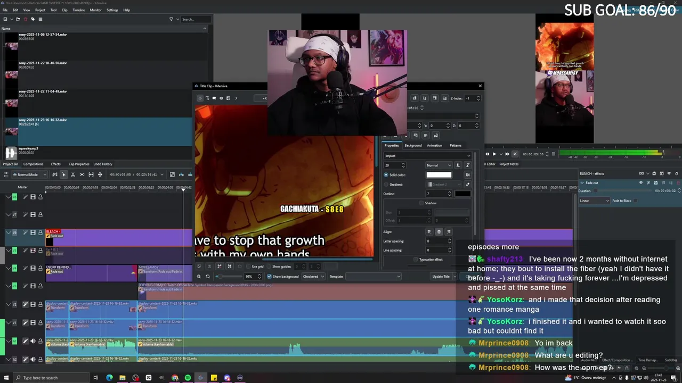Screen dimensions: 682x383
Task: Open effects wand for track V2
Action: 25,304
